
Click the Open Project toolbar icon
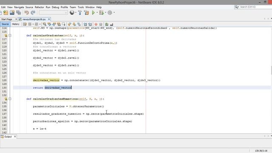coord(12,12)
